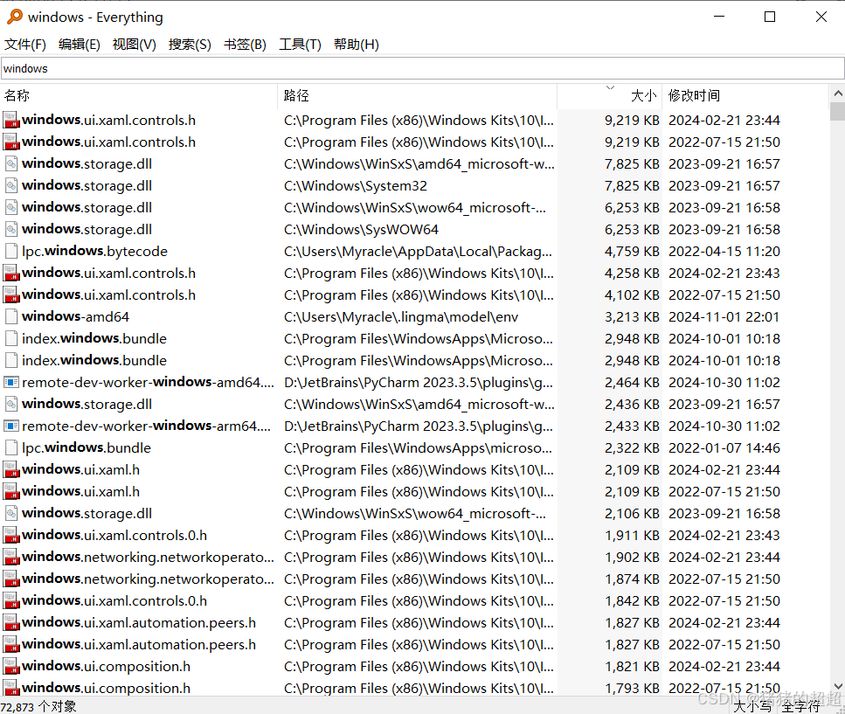Maximize the Everything window

[770, 17]
